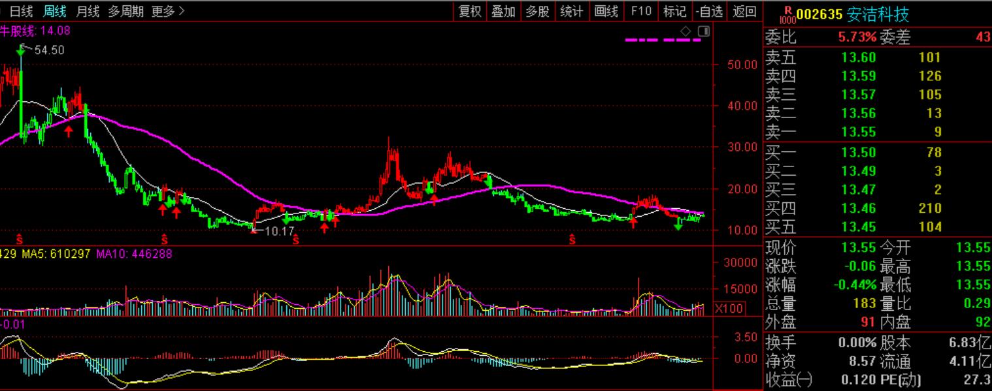
Task: Click the MA10: 446288 volume label
Action: tap(135, 253)
